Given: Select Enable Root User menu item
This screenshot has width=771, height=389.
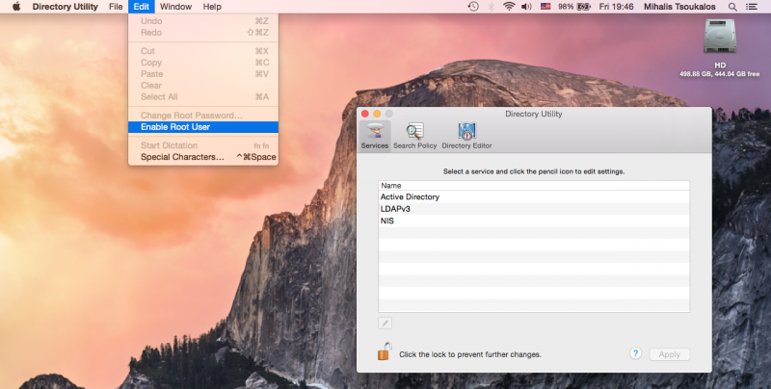Looking at the screenshot, I should 175,126.
